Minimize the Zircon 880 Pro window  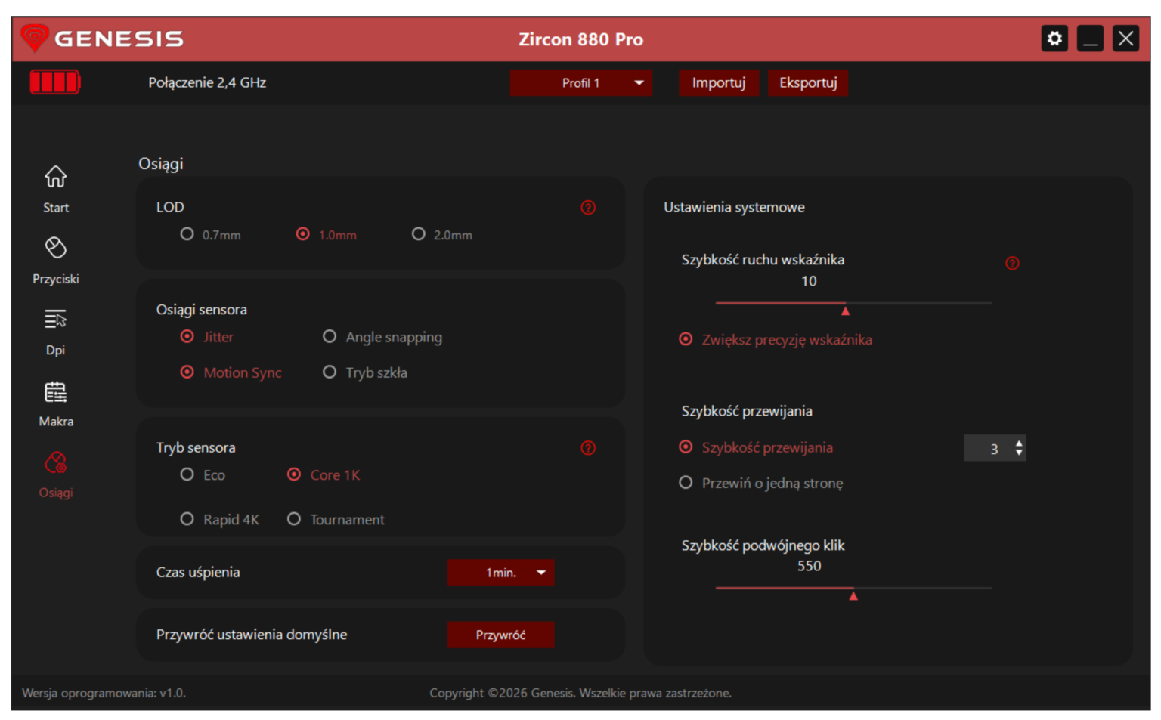(x=1090, y=39)
